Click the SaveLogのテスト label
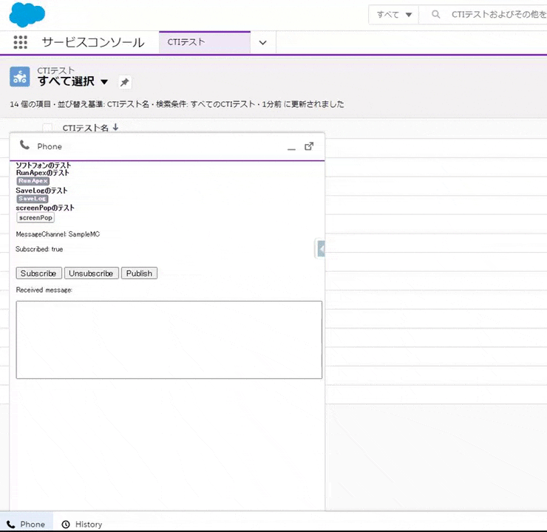Image resolution: width=547 pixels, height=532 pixels. (x=41, y=191)
